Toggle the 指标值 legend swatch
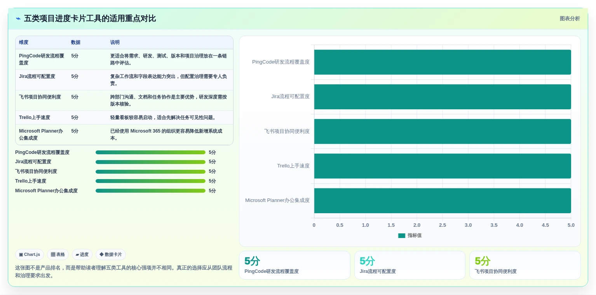Screen dimensions: 596x295 click(402, 236)
